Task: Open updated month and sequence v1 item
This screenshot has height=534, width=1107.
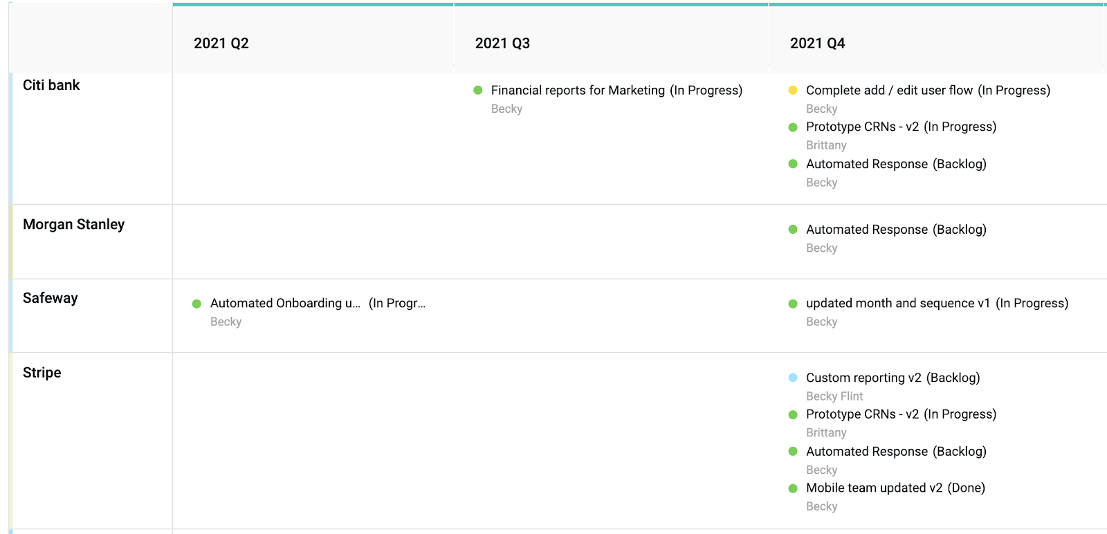Action: (937, 303)
